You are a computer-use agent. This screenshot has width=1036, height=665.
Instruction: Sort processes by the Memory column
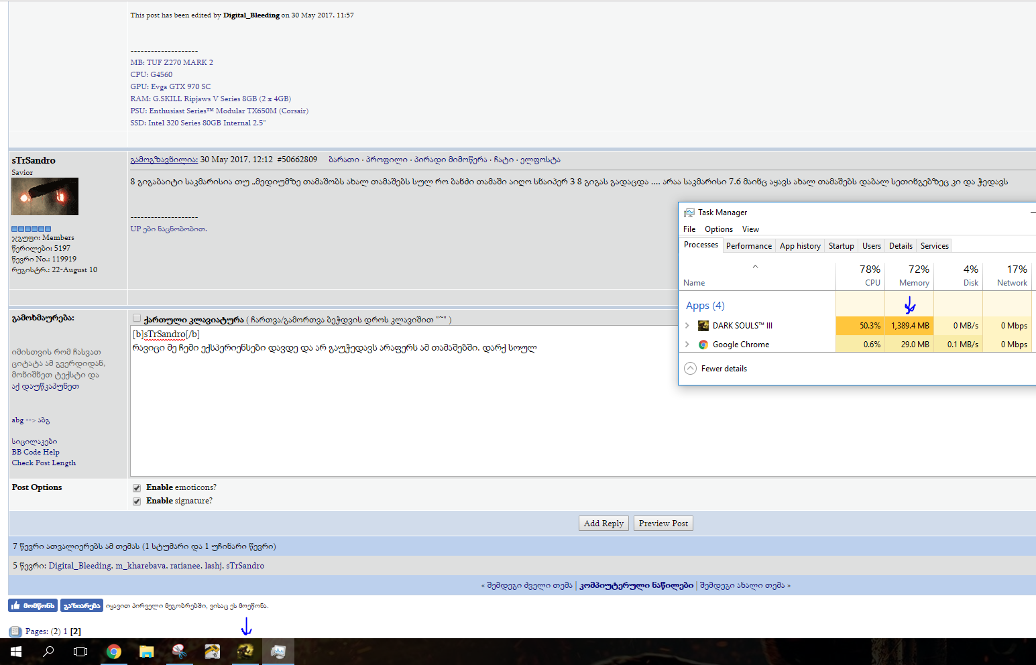click(x=910, y=275)
